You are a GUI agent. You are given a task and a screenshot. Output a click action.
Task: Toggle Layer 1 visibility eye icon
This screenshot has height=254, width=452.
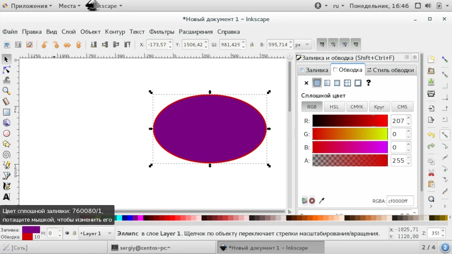click(67, 233)
